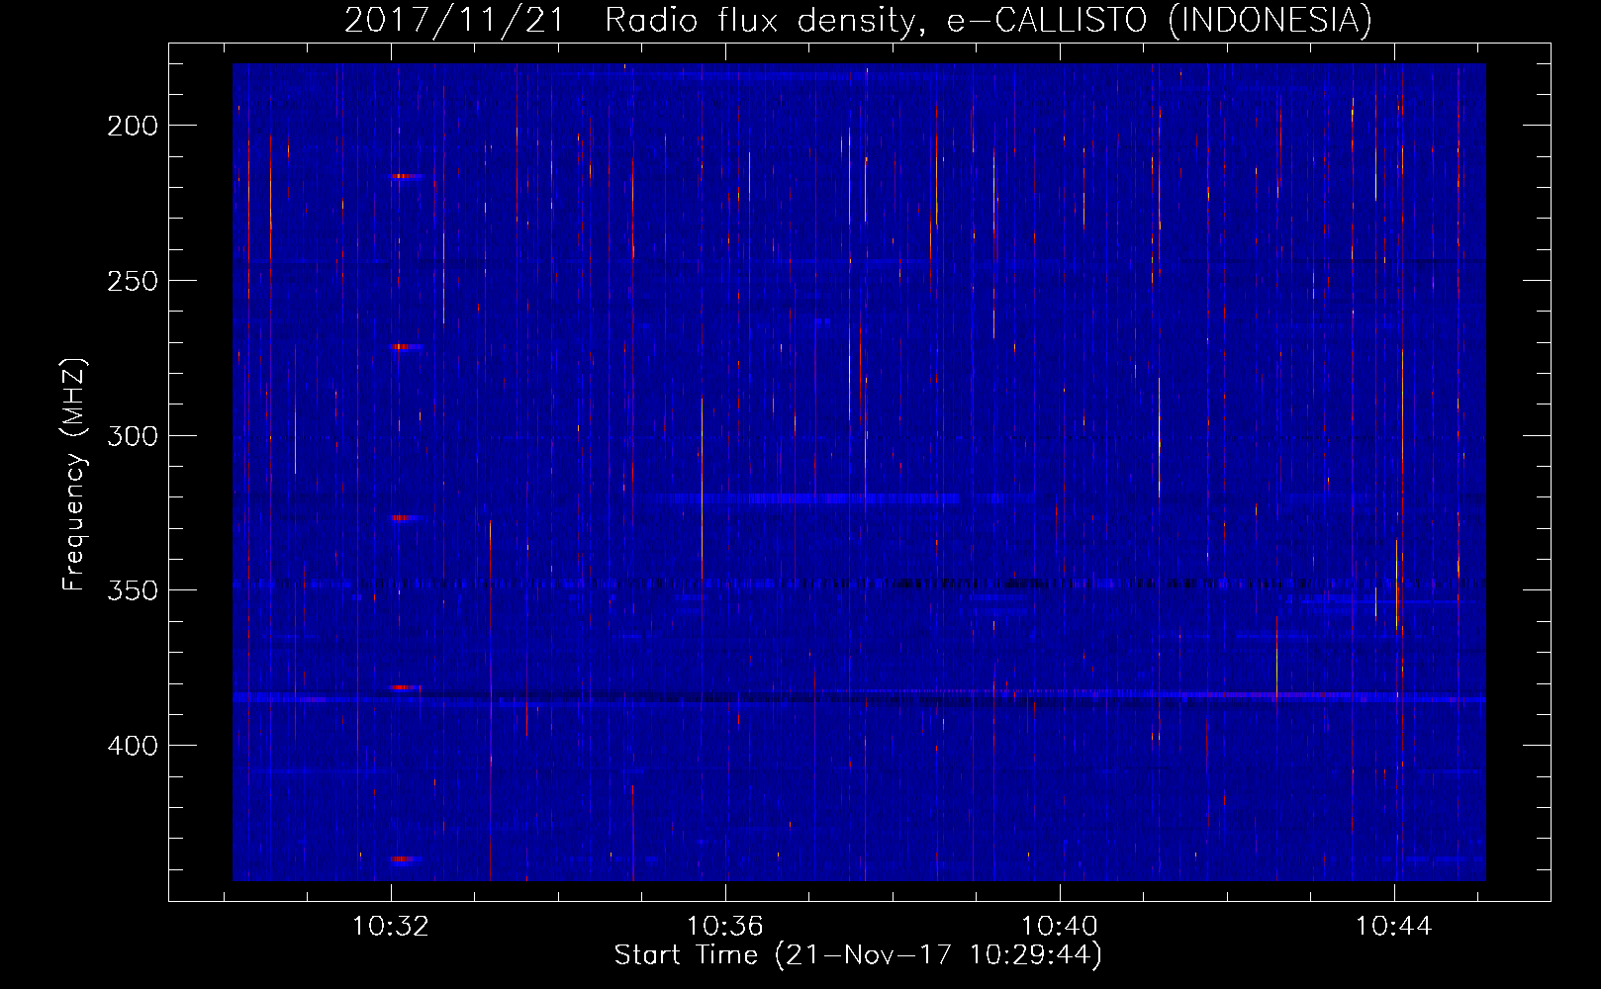The height and width of the screenshot is (989, 1601).
Task: Click the 10:40 time tick label
Action: click(1060, 927)
